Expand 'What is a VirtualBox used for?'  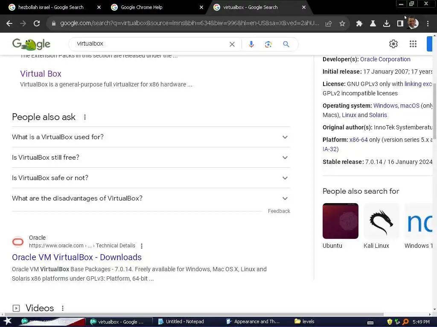pyautogui.click(x=151, y=137)
